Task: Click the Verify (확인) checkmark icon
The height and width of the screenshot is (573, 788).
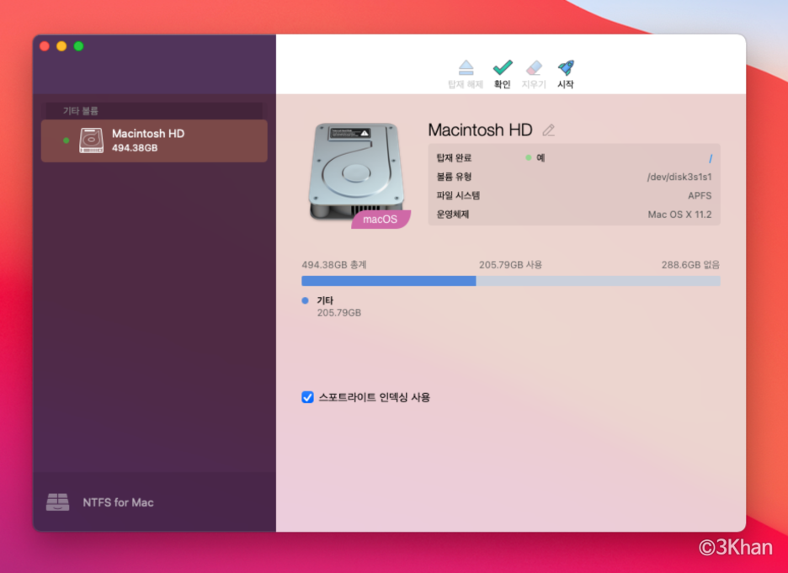Action: [502, 68]
